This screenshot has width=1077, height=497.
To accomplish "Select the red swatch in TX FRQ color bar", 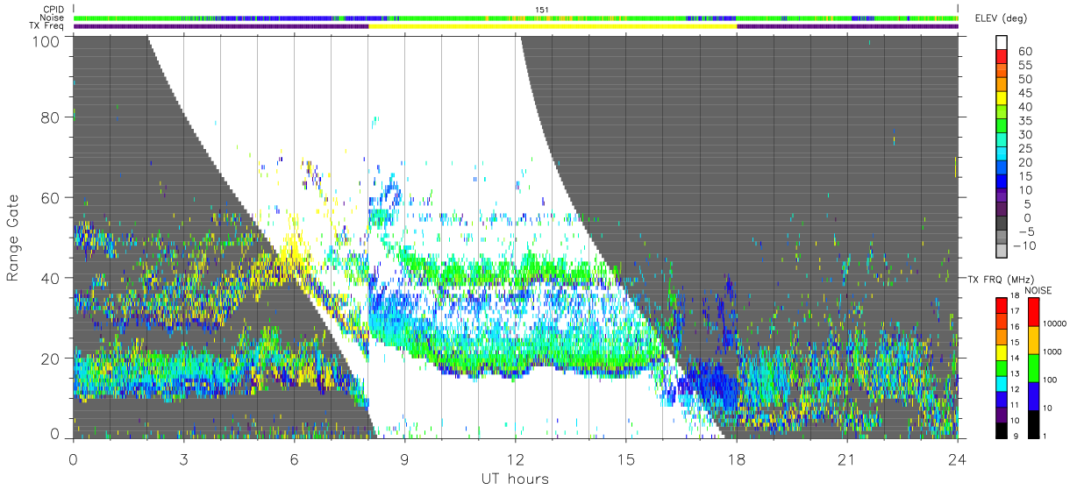I will 1001,304.
